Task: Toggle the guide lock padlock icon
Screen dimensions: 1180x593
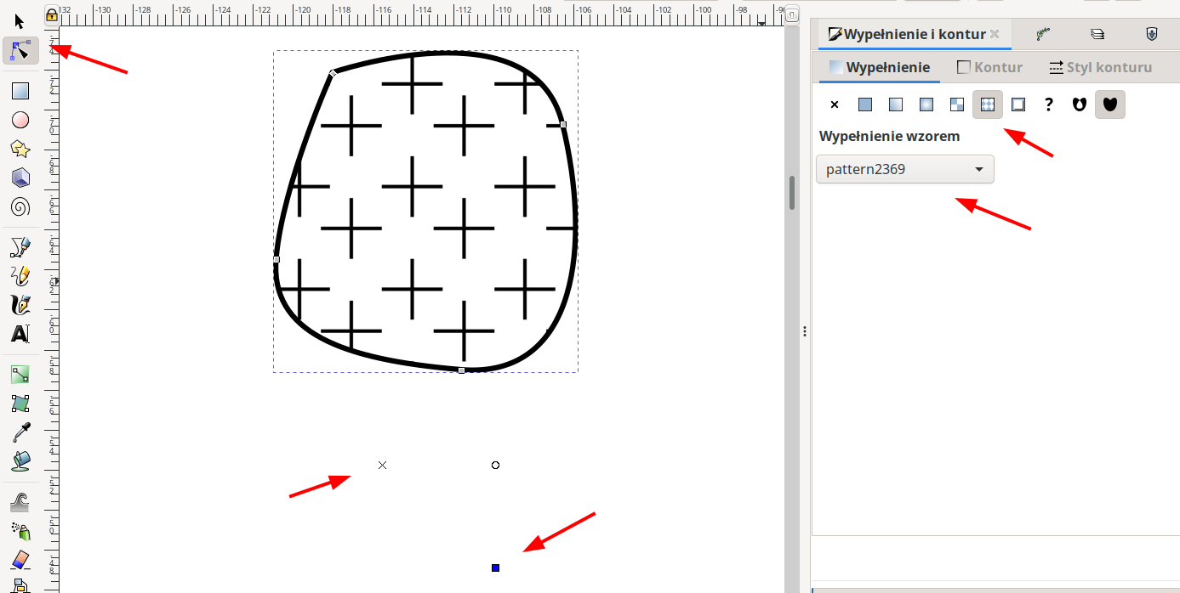Action: pos(52,14)
